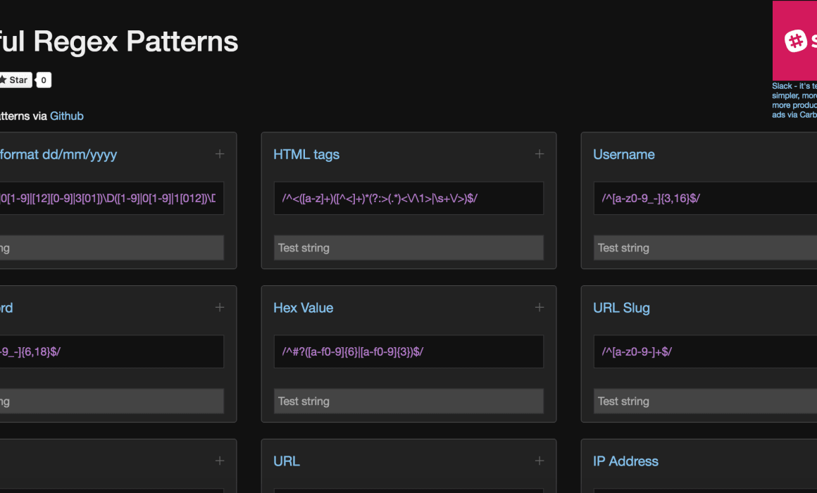Focus the password card test string input
The image size is (817, 493).
[x=111, y=401]
